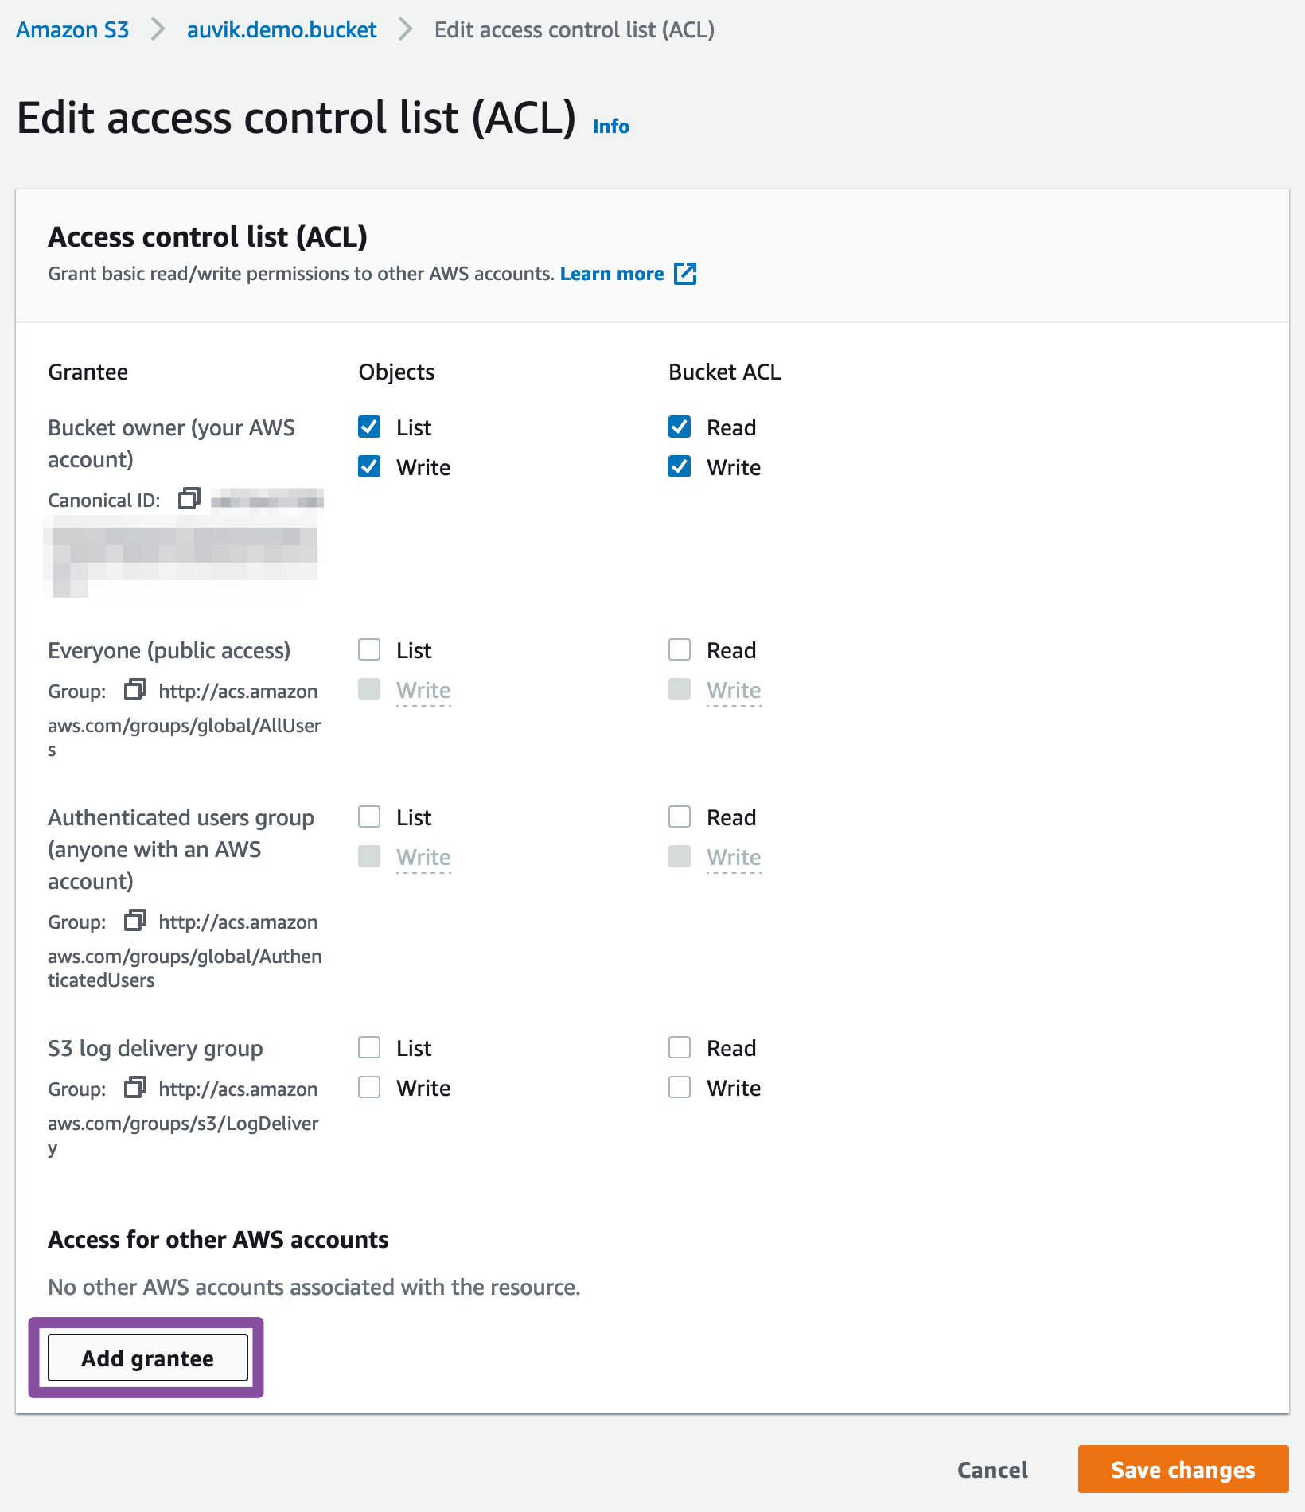The width and height of the screenshot is (1305, 1512).
Task: Click the Grantee column header
Action: tap(88, 372)
